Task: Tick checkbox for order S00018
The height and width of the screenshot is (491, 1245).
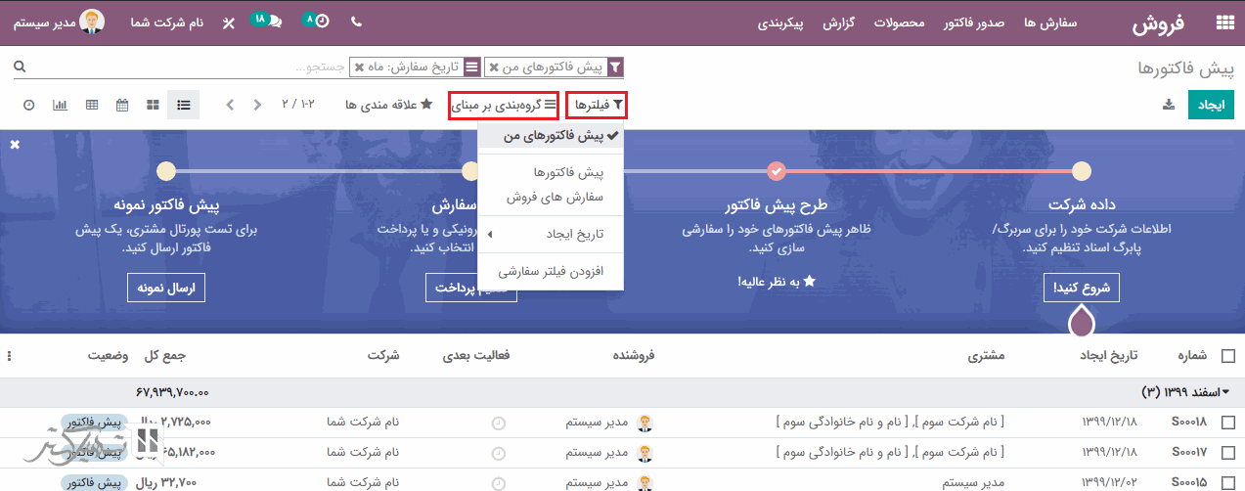Action: [x=1228, y=423]
